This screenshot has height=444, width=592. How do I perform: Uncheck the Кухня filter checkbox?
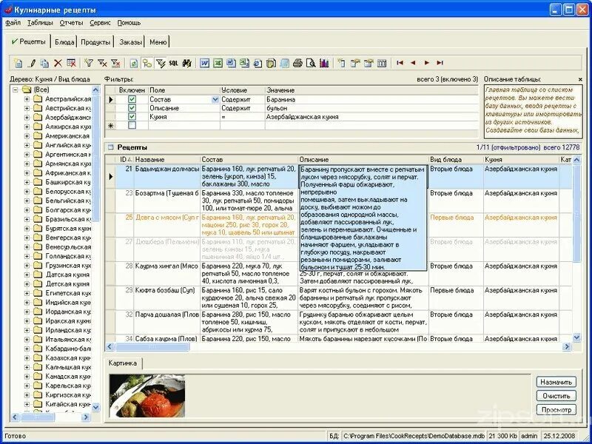[x=132, y=117]
